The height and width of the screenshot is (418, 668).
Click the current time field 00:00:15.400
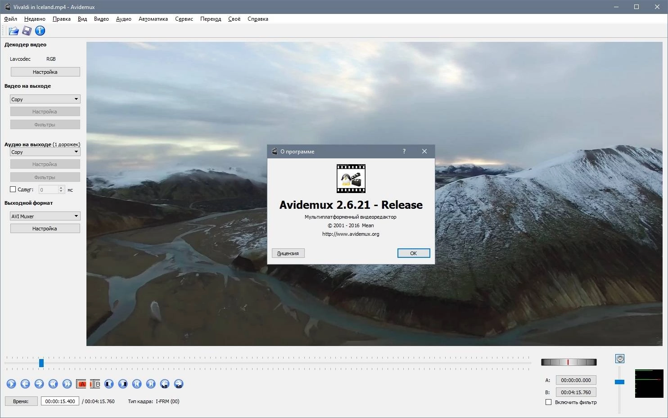pos(60,401)
